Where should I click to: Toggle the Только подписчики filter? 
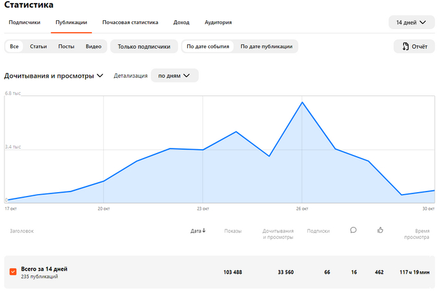click(144, 46)
